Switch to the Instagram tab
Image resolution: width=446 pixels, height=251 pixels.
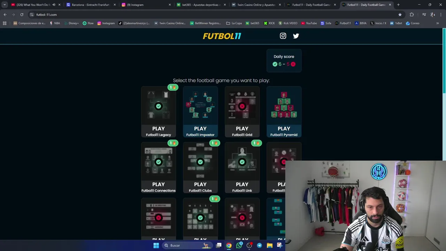(x=146, y=5)
